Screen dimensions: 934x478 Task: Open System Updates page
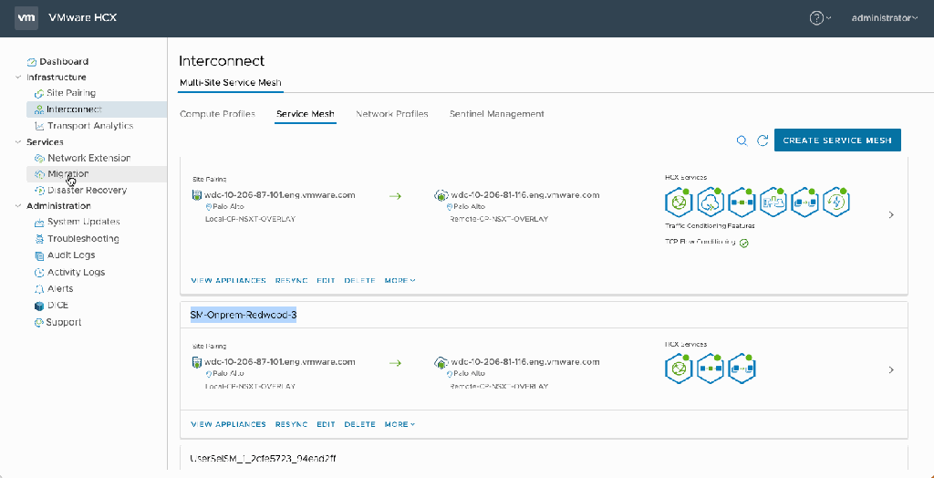click(83, 222)
